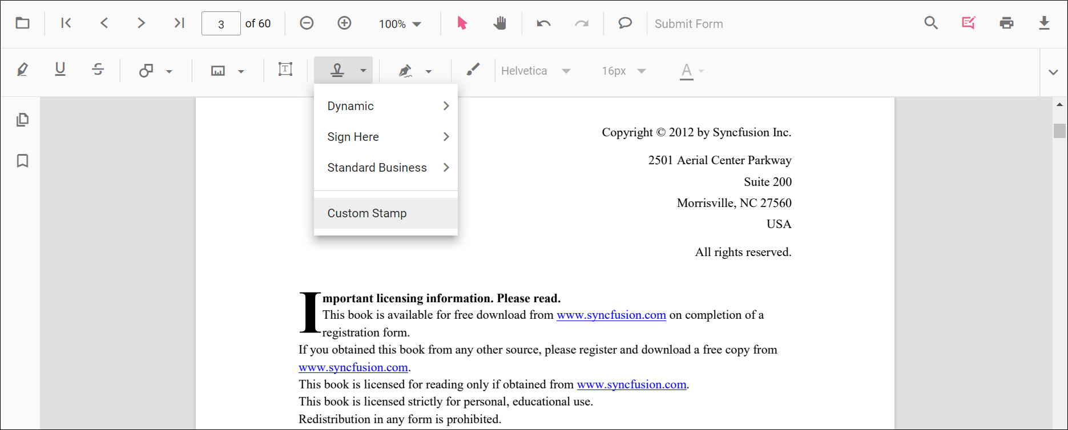Activate the text selection pointer tool
Screen dimensions: 1068x430
tap(462, 23)
